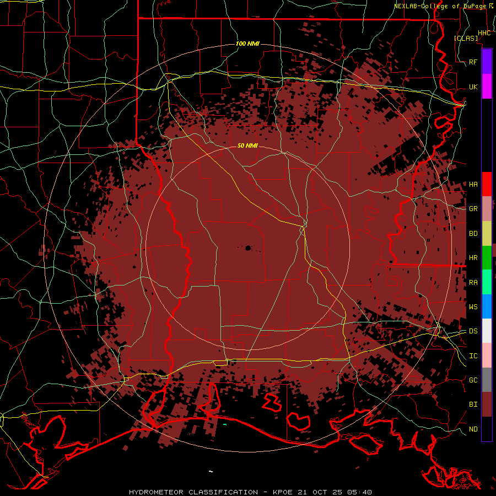The height and width of the screenshot is (496, 496).
Task: Click the '100 NMI' range ring label
Action: tap(247, 44)
